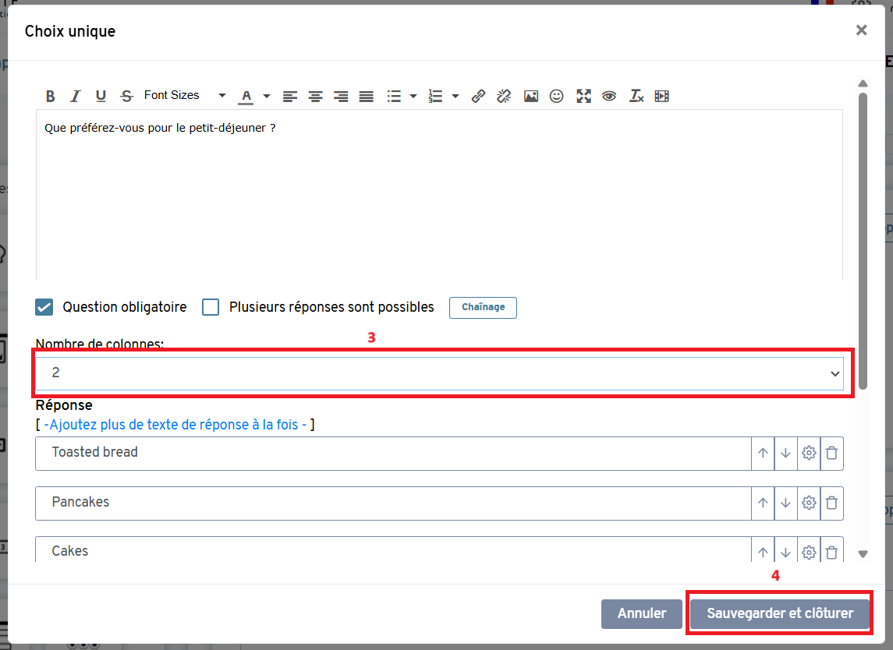893x650 pixels.
Task: Uncheck the Question obligatoire checkbox
Action: click(44, 307)
